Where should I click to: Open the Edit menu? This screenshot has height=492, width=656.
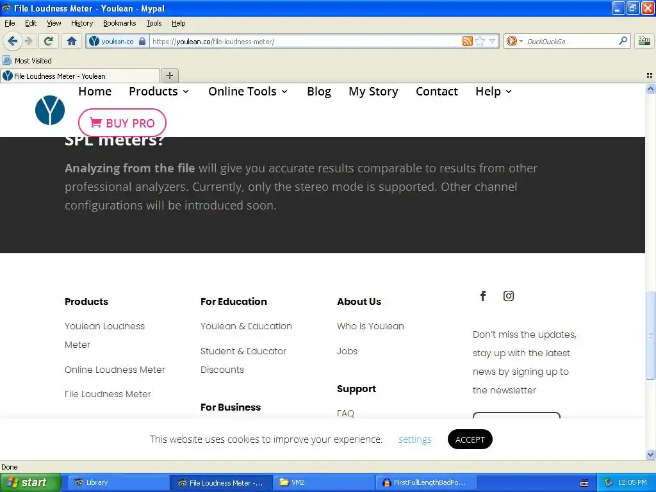tap(31, 23)
